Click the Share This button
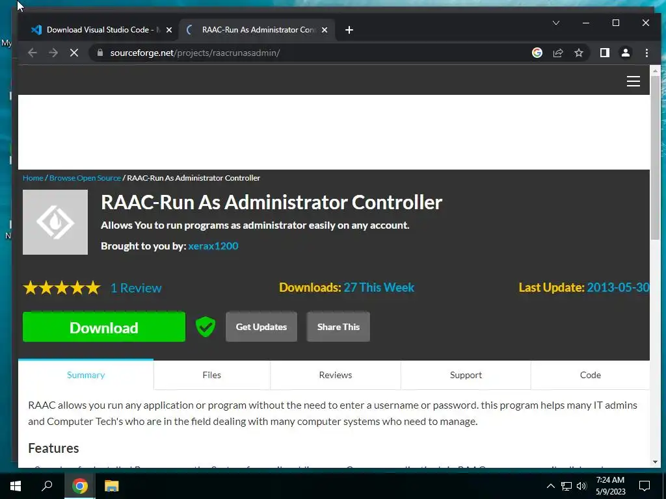The height and width of the screenshot is (499, 666). click(x=338, y=327)
